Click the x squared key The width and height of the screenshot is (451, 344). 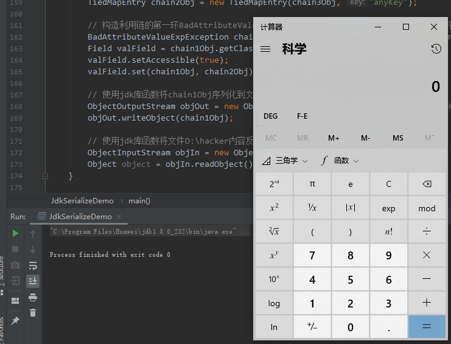coord(274,208)
